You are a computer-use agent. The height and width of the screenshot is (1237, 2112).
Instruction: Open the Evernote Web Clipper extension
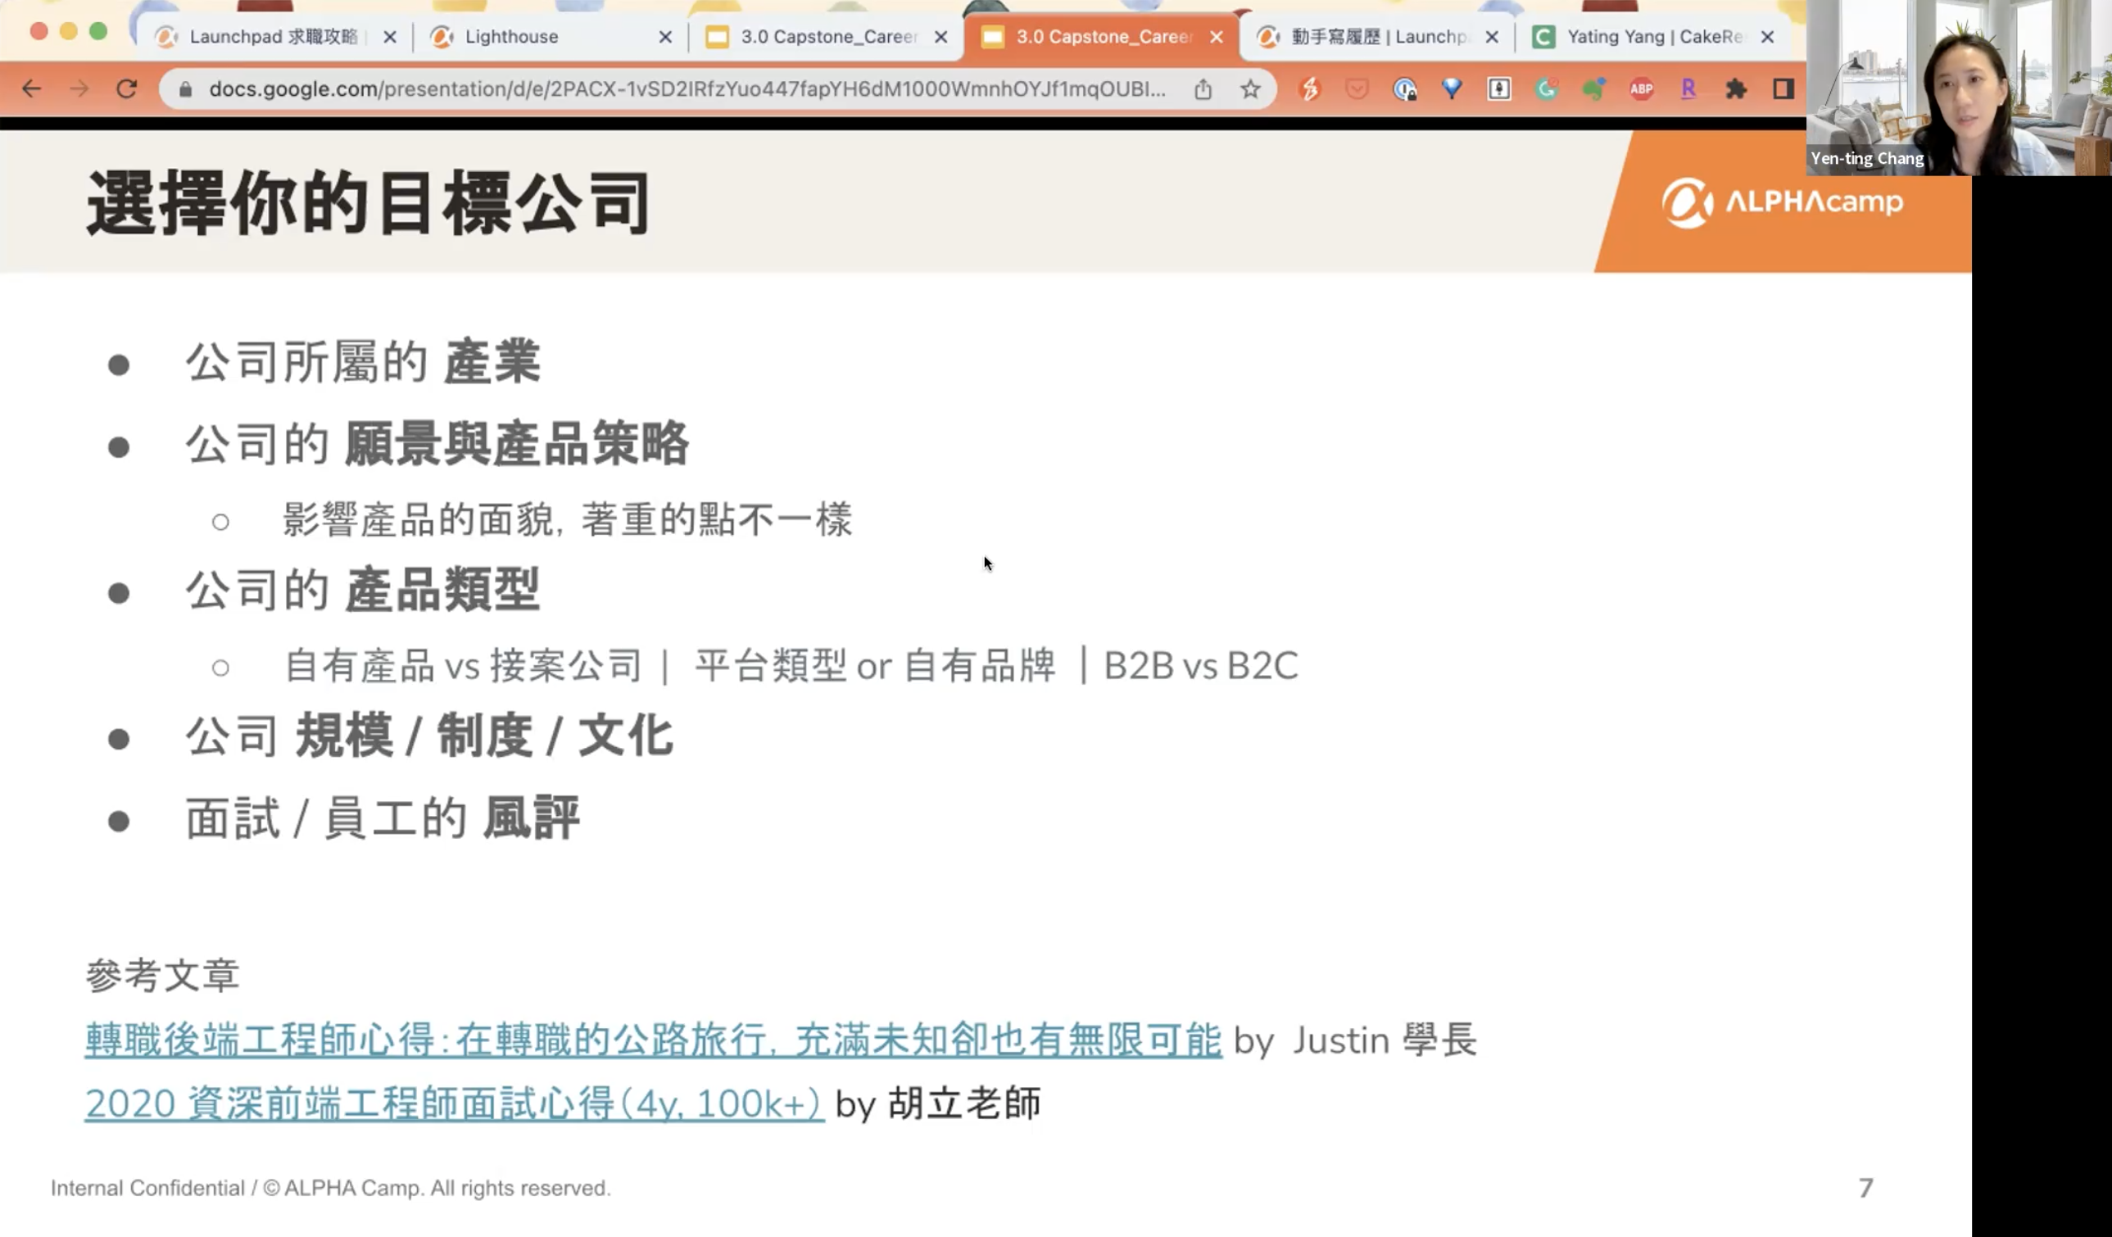click(1593, 88)
